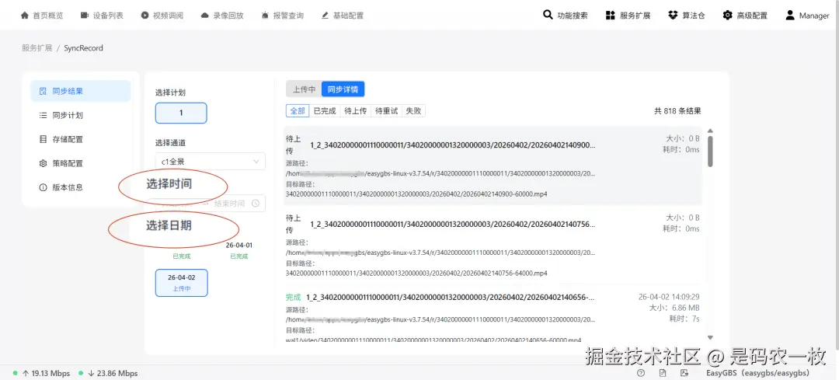839x380 pixels.
Task: Open 基础配置 in the top navigation
Action: coord(343,16)
